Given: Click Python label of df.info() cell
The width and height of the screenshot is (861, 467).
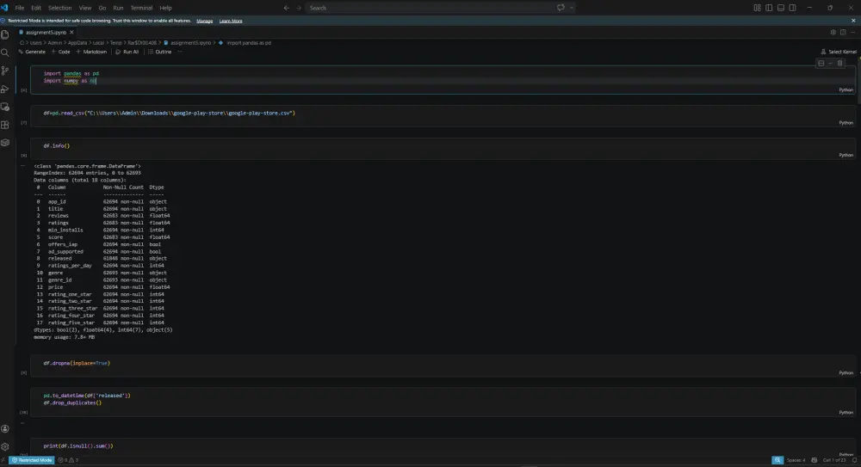Looking at the screenshot, I should coord(846,156).
